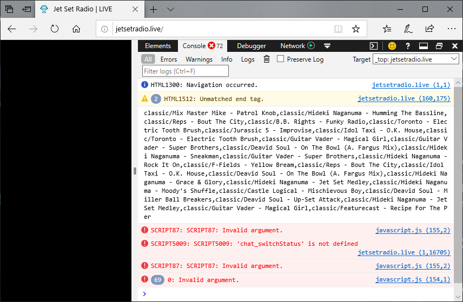Send feedback via smiley icon
This screenshot has width=463, height=302.
tap(392, 46)
